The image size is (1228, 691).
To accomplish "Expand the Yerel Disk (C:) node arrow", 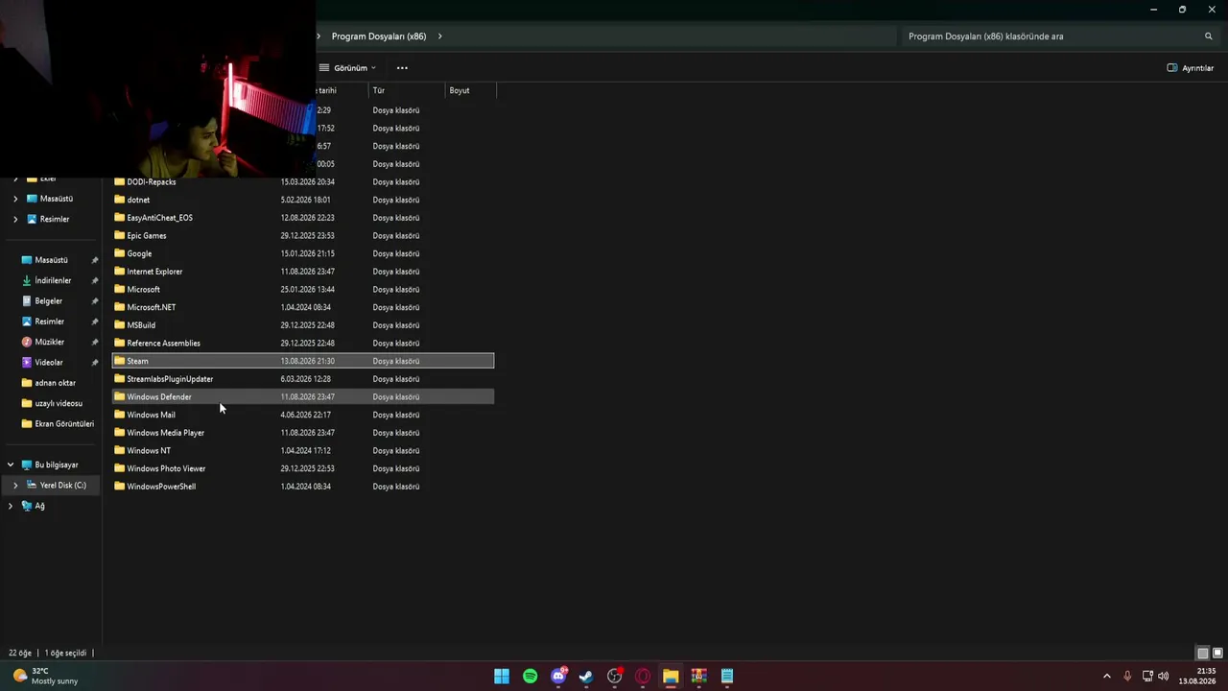I will [x=15, y=486].
